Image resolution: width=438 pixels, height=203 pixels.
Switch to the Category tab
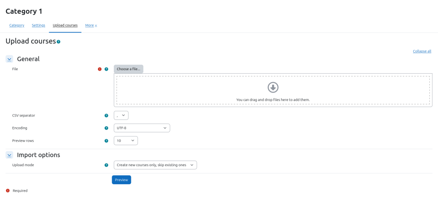[17, 25]
